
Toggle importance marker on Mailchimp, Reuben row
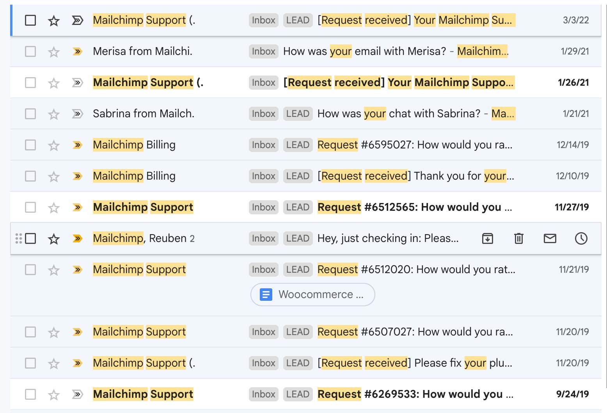[x=78, y=238]
